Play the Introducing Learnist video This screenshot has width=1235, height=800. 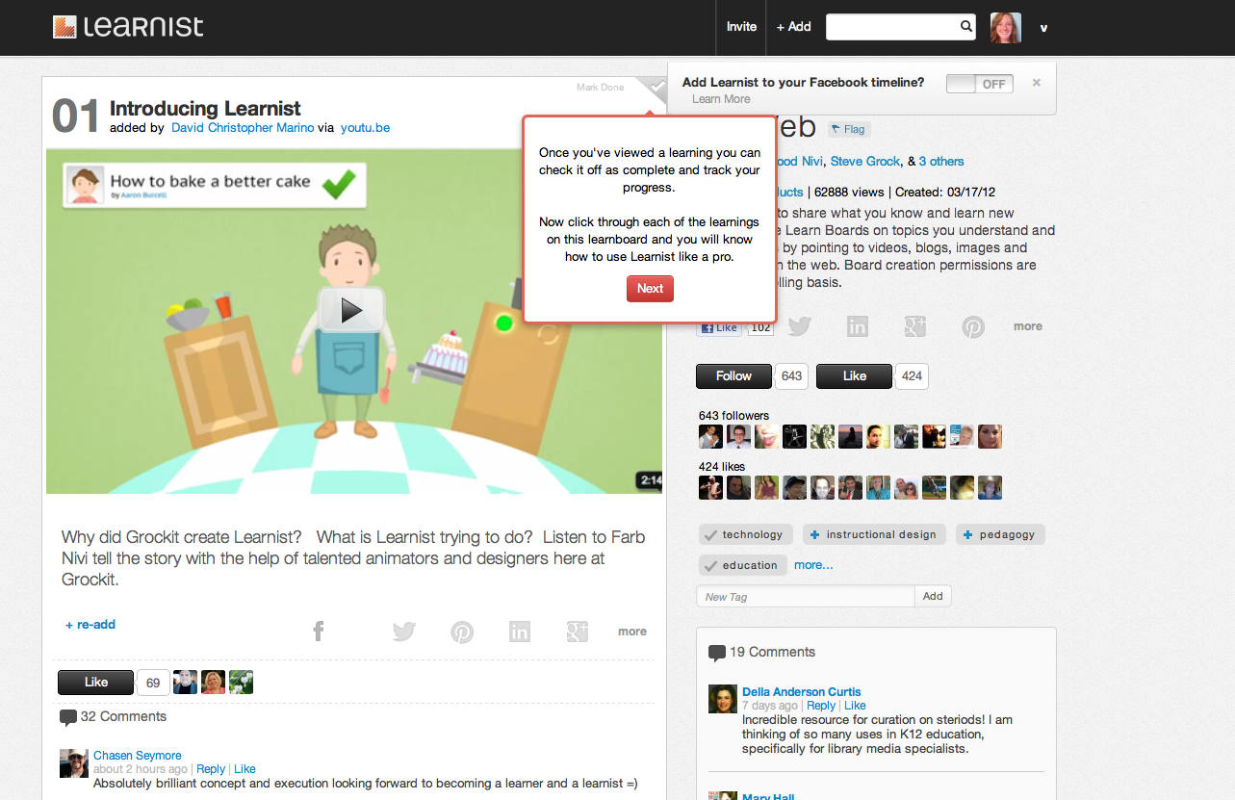tap(351, 310)
